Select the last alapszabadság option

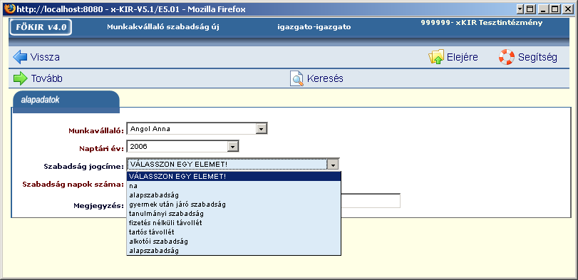[234, 251]
